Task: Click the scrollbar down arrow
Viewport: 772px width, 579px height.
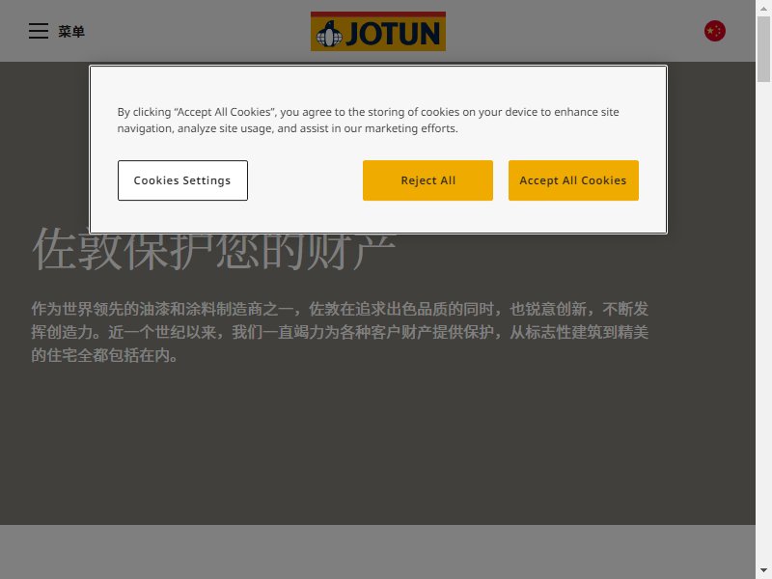Action: pyautogui.click(x=763, y=570)
